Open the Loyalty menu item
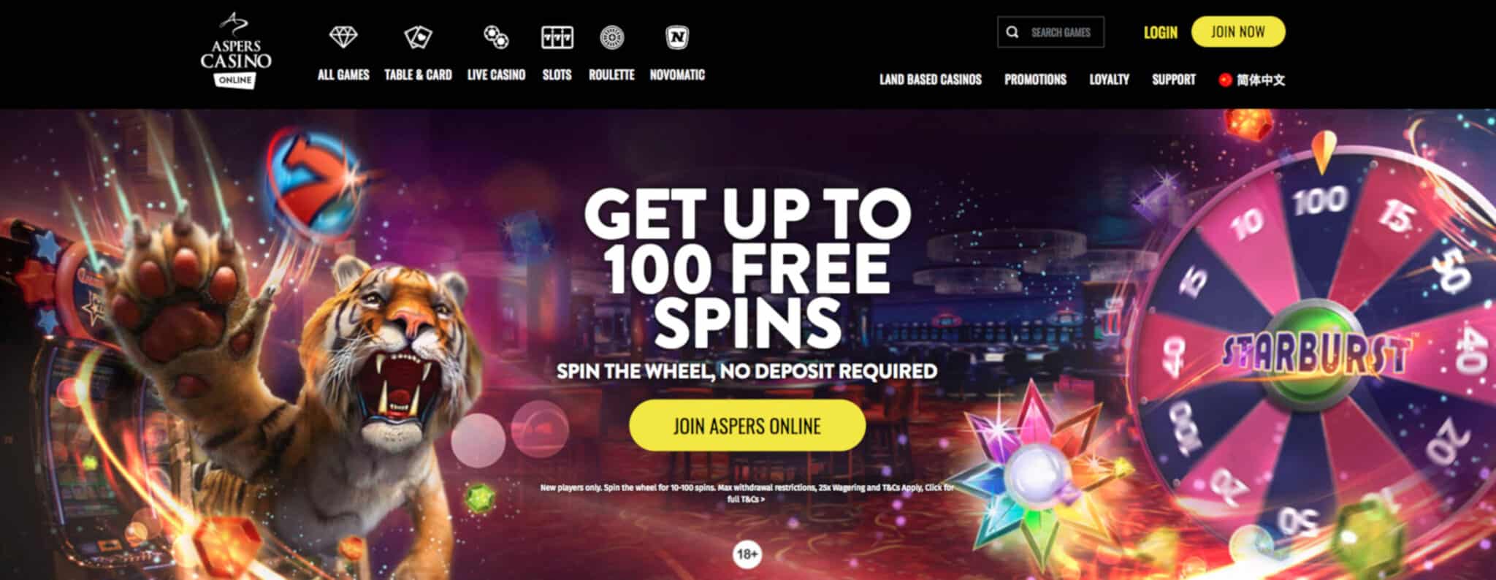Image resolution: width=1496 pixels, height=580 pixels. tap(1109, 80)
